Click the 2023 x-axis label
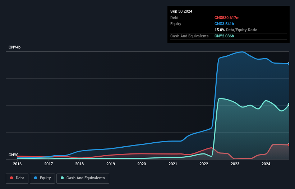 pyautogui.click(x=235, y=164)
